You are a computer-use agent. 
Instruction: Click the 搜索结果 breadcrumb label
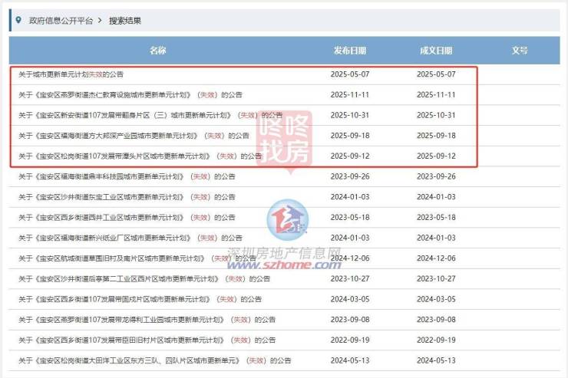(125, 21)
